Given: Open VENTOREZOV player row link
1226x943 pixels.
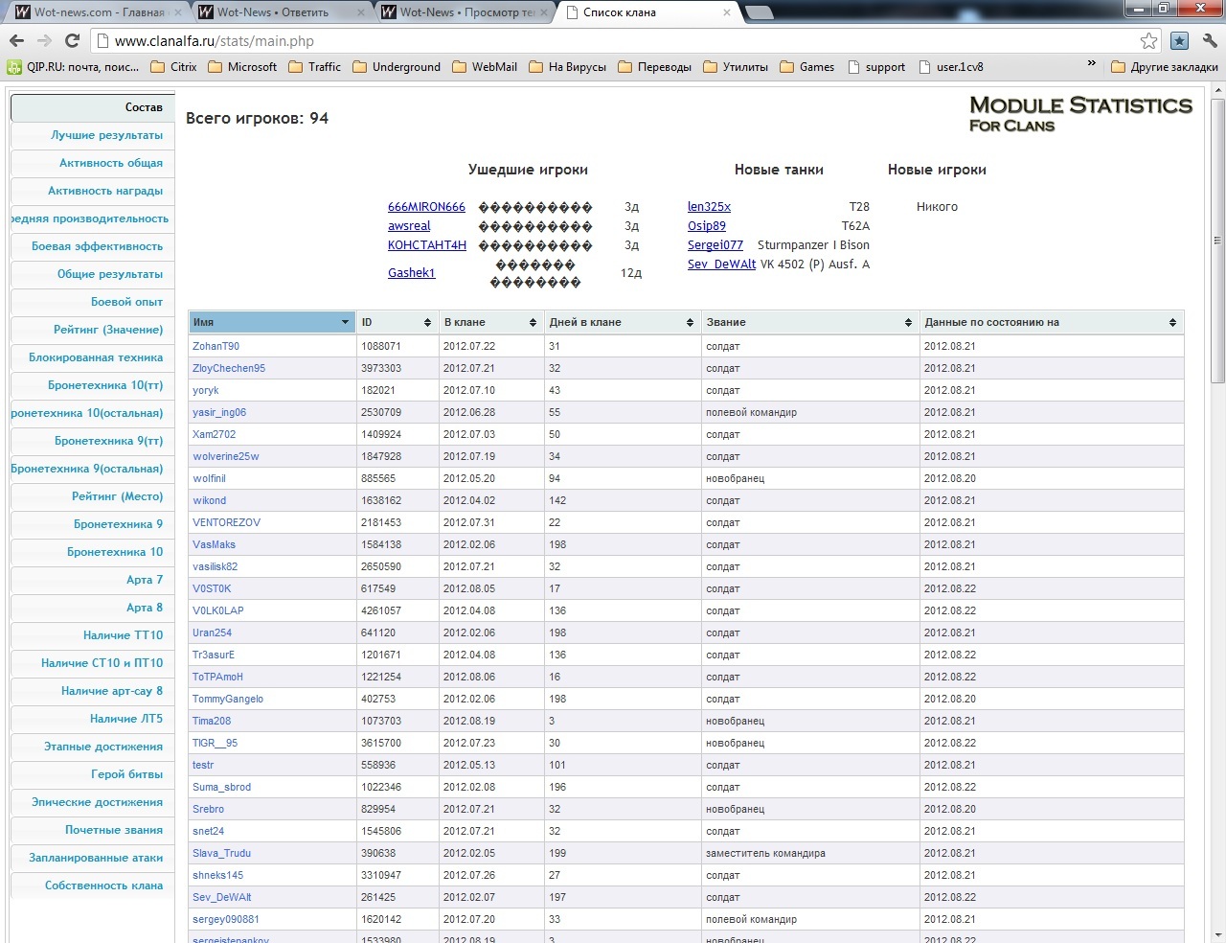Looking at the screenshot, I should 226,522.
